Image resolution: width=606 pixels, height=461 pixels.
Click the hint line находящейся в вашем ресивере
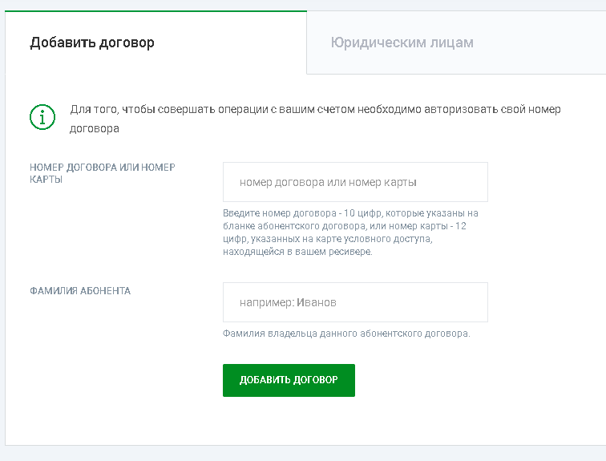point(297,252)
